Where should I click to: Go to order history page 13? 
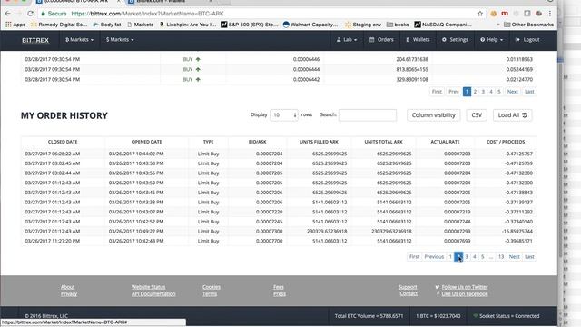tap(501, 256)
